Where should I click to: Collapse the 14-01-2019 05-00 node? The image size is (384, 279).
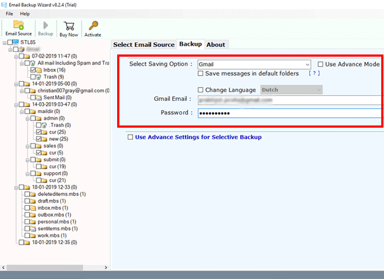pos(16,84)
